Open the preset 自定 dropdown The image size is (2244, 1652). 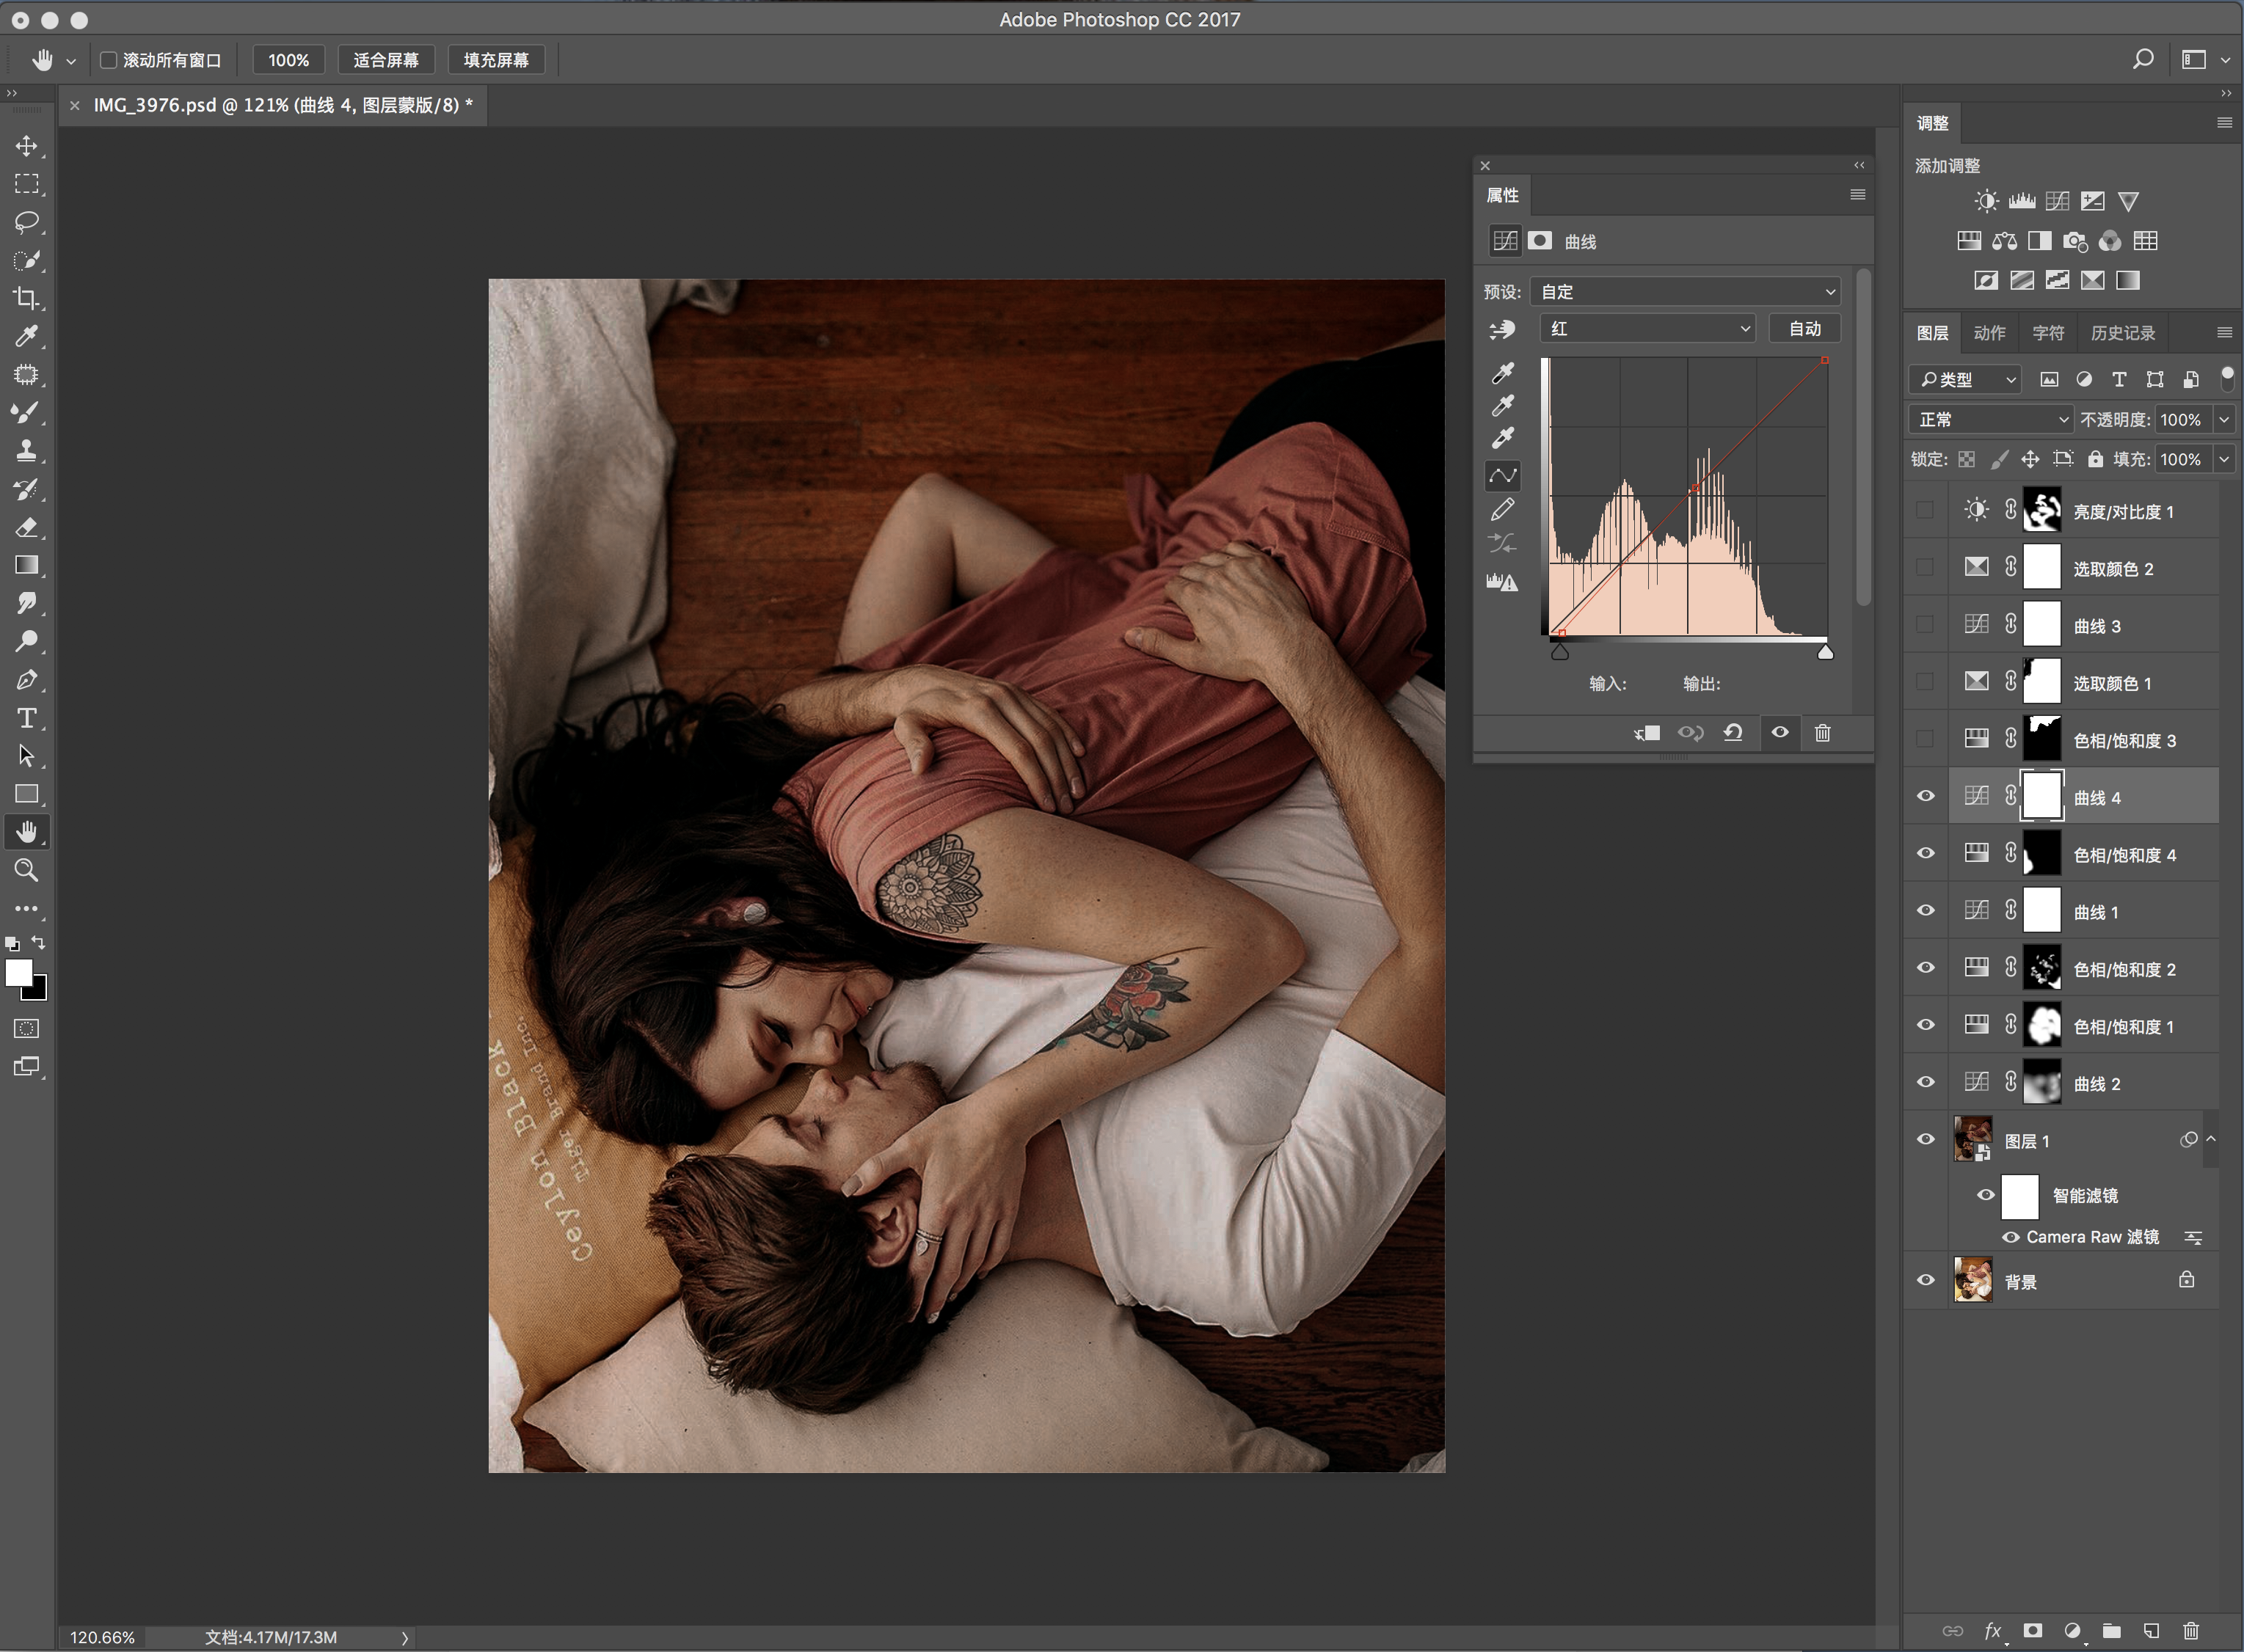point(1687,292)
